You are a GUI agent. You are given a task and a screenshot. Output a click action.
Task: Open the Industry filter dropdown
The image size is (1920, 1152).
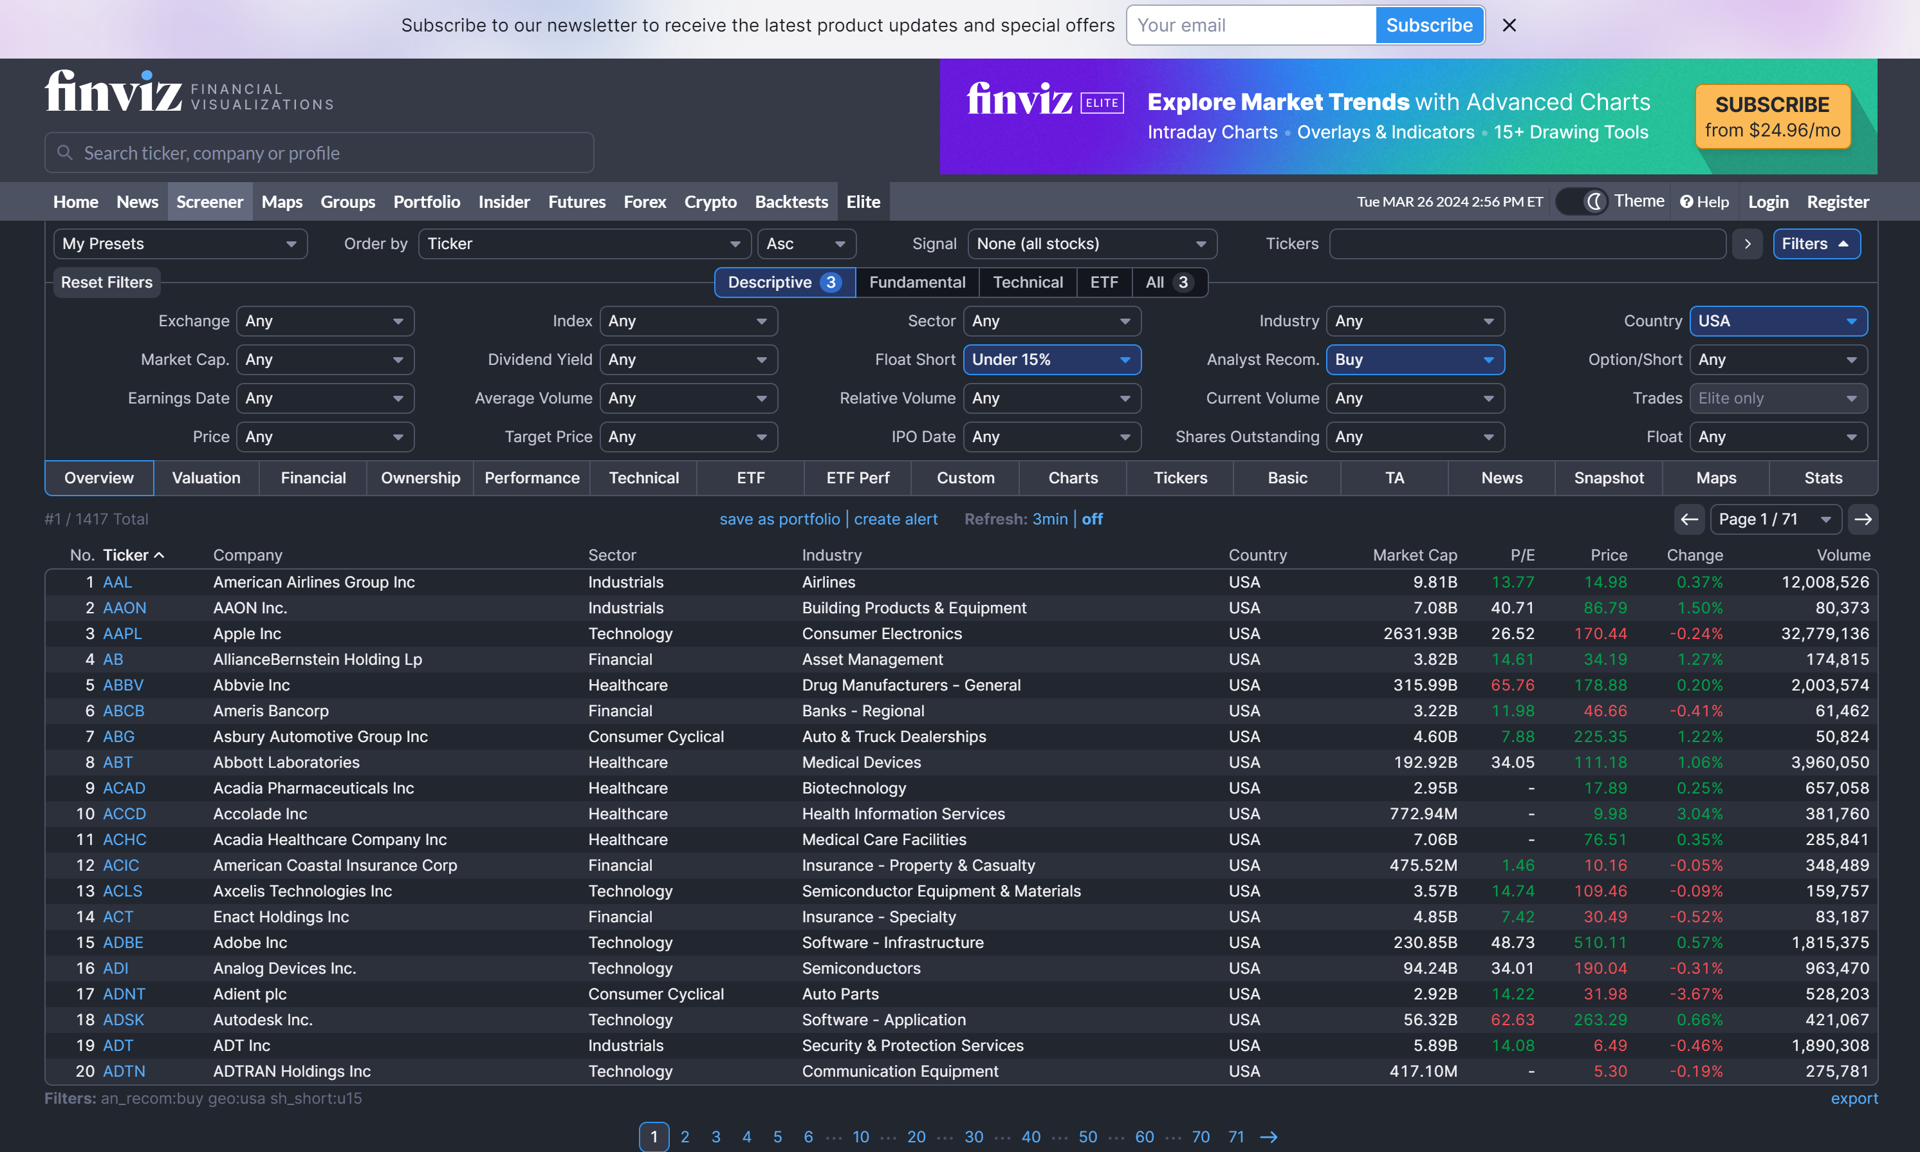click(1415, 321)
